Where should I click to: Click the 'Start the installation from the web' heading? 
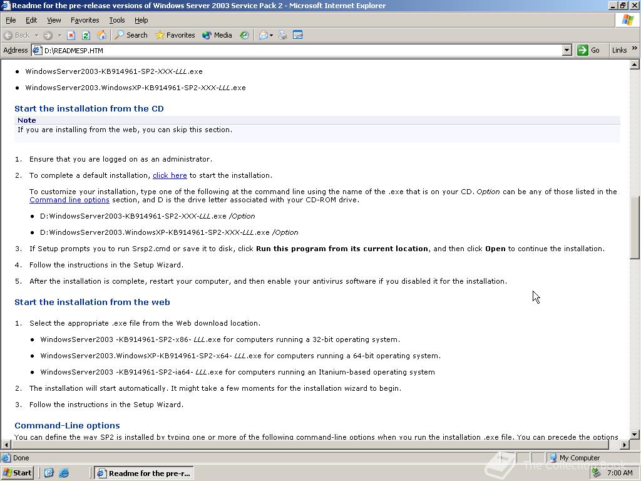pyautogui.click(x=93, y=303)
